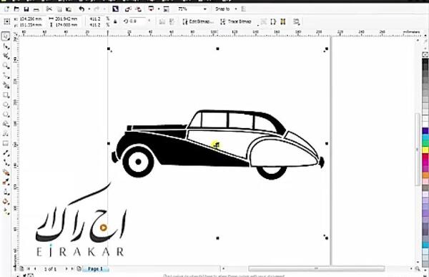Select the Color Eyedropper tool
Viewport: 429px width, 277px height.
(6, 183)
